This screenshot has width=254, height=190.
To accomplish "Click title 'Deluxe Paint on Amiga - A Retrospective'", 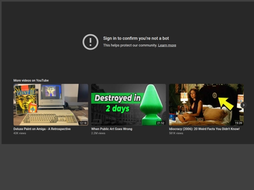I will coord(42,129).
